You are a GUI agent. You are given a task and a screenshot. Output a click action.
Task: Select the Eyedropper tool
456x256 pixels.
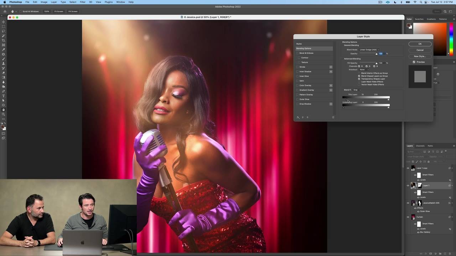(x=4, y=50)
